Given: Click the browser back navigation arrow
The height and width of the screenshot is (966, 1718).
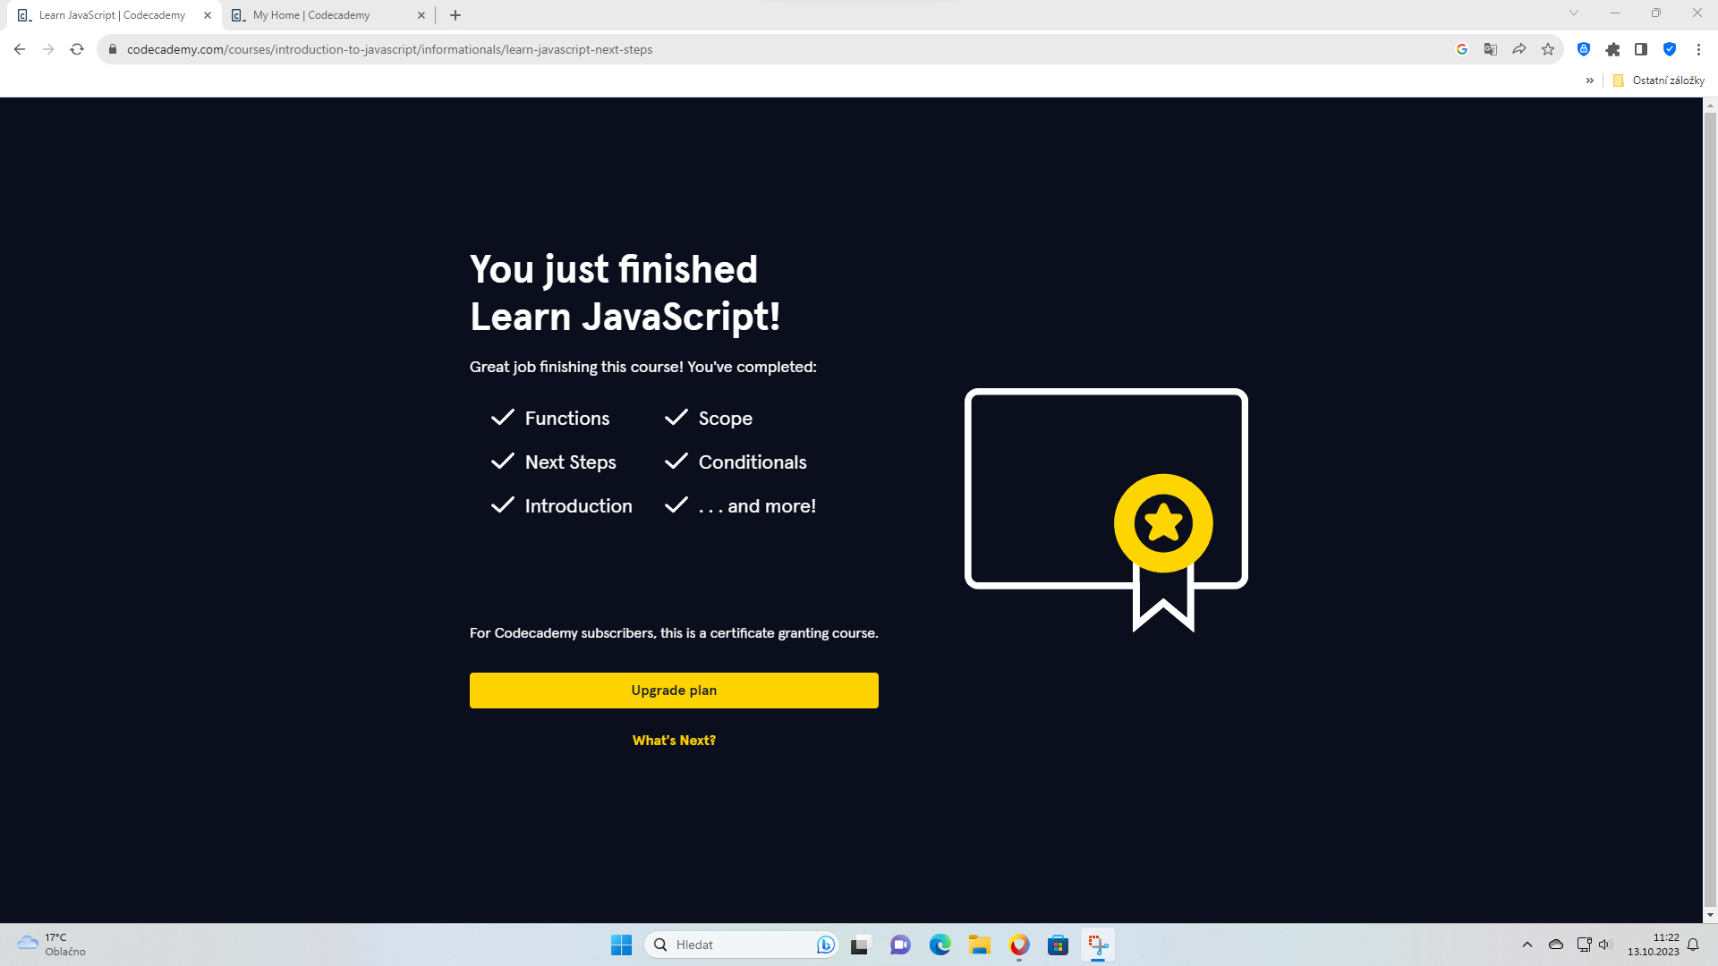Looking at the screenshot, I should pyautogui.click(x=20, y=49).
